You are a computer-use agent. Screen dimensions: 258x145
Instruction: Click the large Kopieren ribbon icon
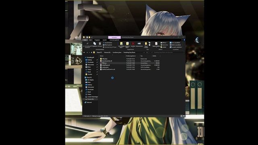coord(95,44)
